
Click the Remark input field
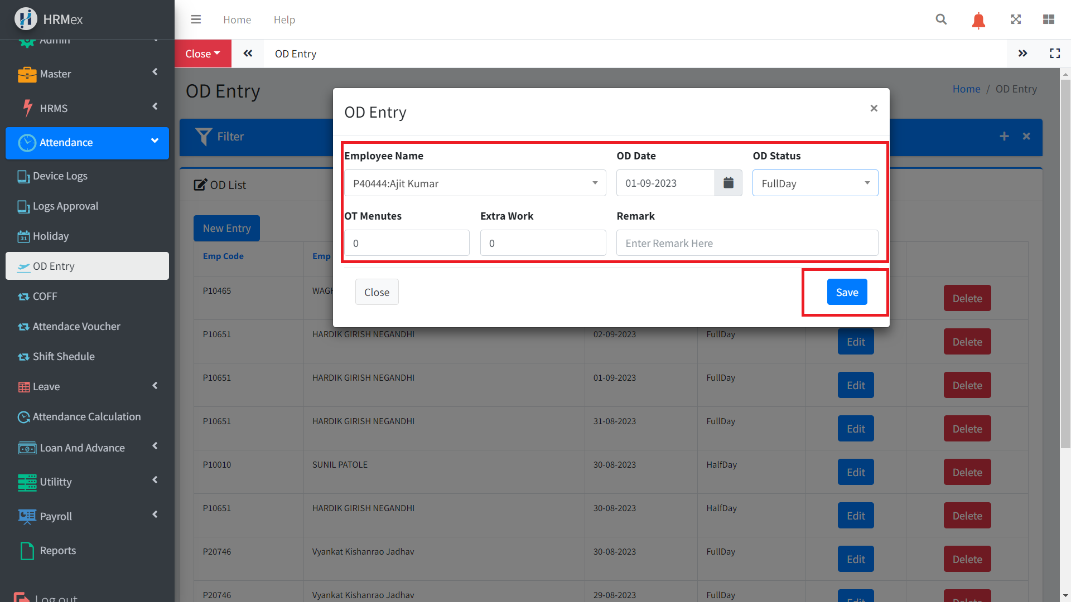[746, 243]
